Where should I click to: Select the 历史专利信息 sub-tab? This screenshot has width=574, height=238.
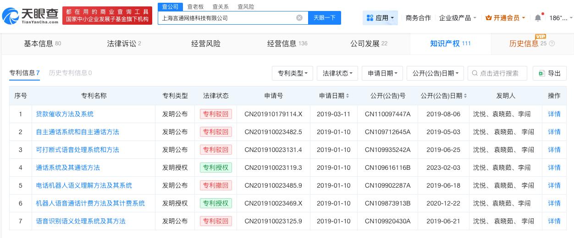70,73
